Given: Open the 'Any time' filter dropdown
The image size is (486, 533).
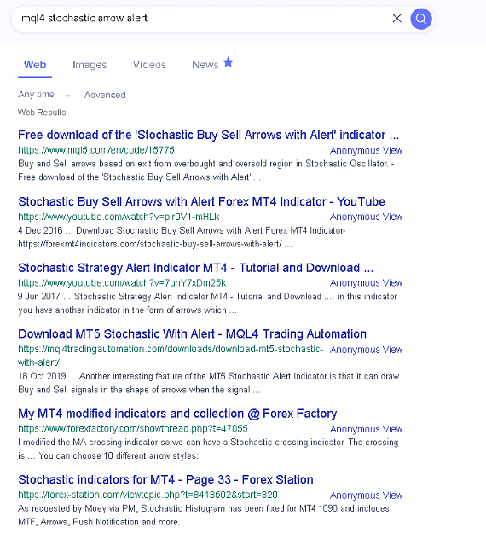Looking at the screenshot, I should click(x=43, y=95).
